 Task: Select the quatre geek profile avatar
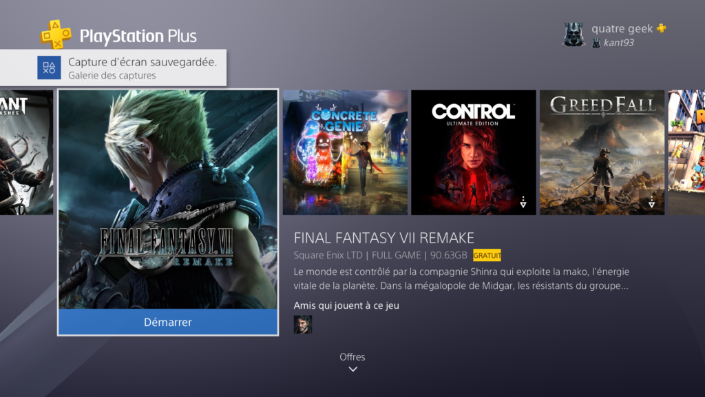point(574,34)
